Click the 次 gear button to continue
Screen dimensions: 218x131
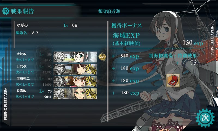point(205,118)
